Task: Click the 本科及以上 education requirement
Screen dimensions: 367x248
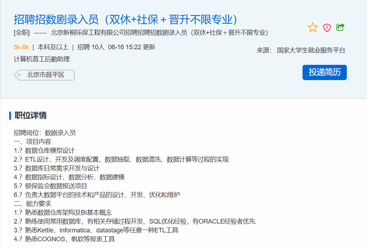Action: (53, 47)
